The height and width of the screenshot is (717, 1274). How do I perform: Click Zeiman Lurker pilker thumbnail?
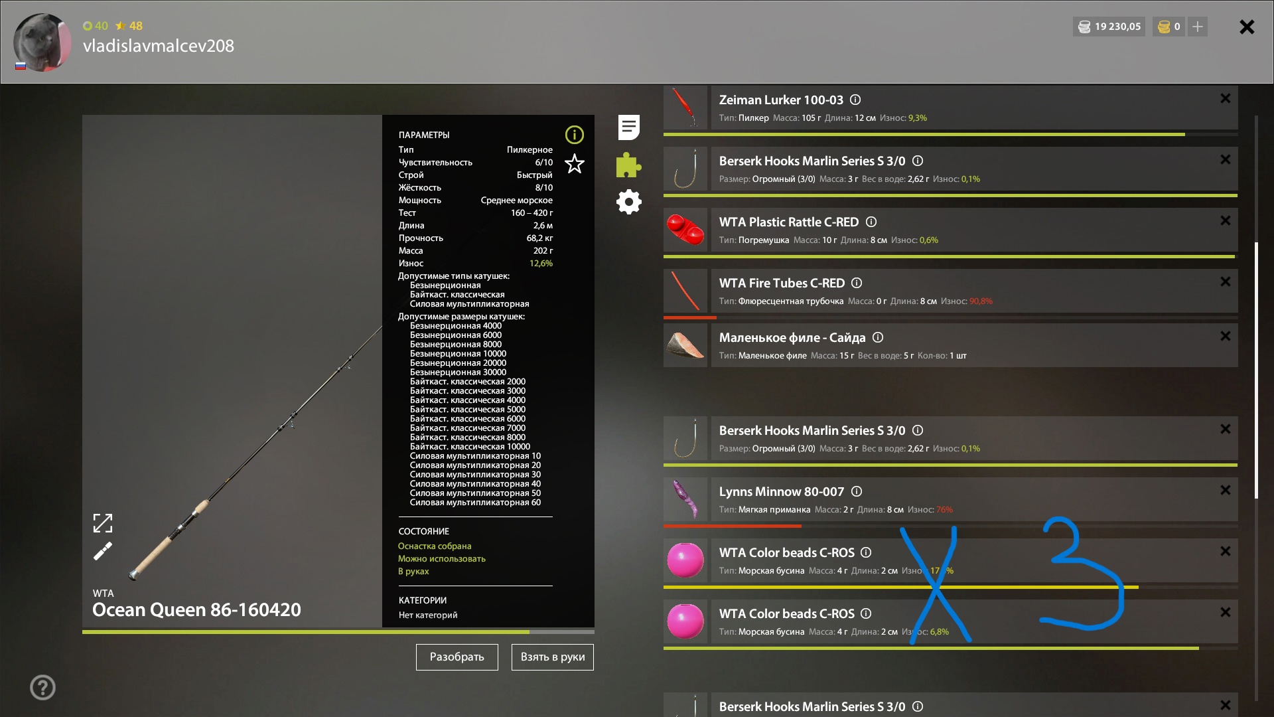(x=685, y=107)
